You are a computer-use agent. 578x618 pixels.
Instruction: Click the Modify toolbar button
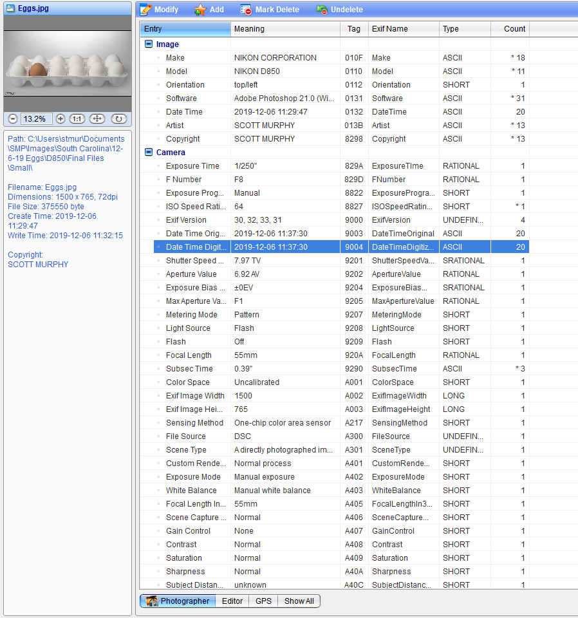pyautogui.click(x=160, y=10)
